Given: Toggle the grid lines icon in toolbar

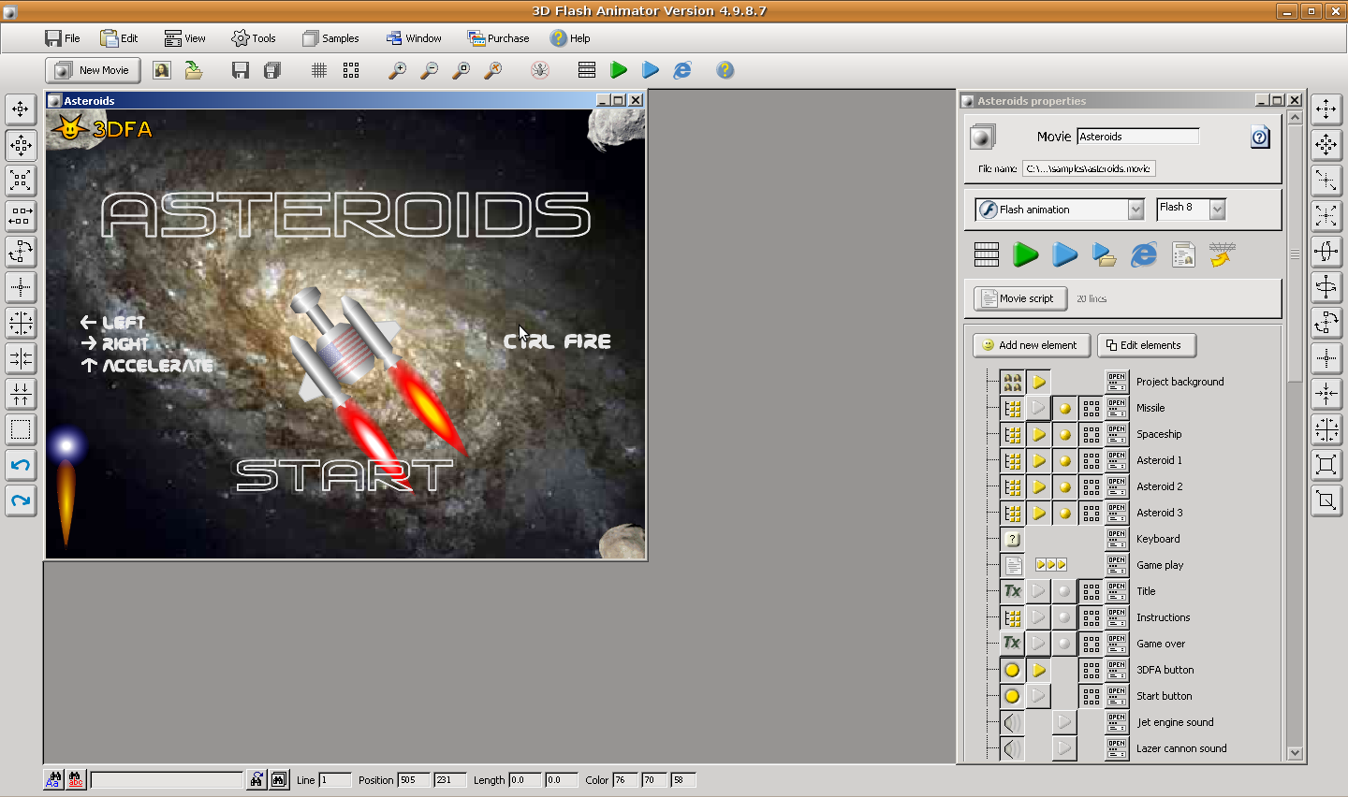Looking at the screenshot, I should [319, 70].
